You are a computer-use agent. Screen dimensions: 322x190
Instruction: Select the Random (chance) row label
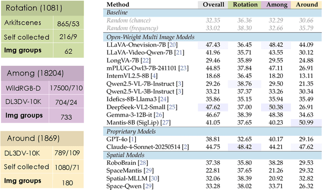(129, 21)
